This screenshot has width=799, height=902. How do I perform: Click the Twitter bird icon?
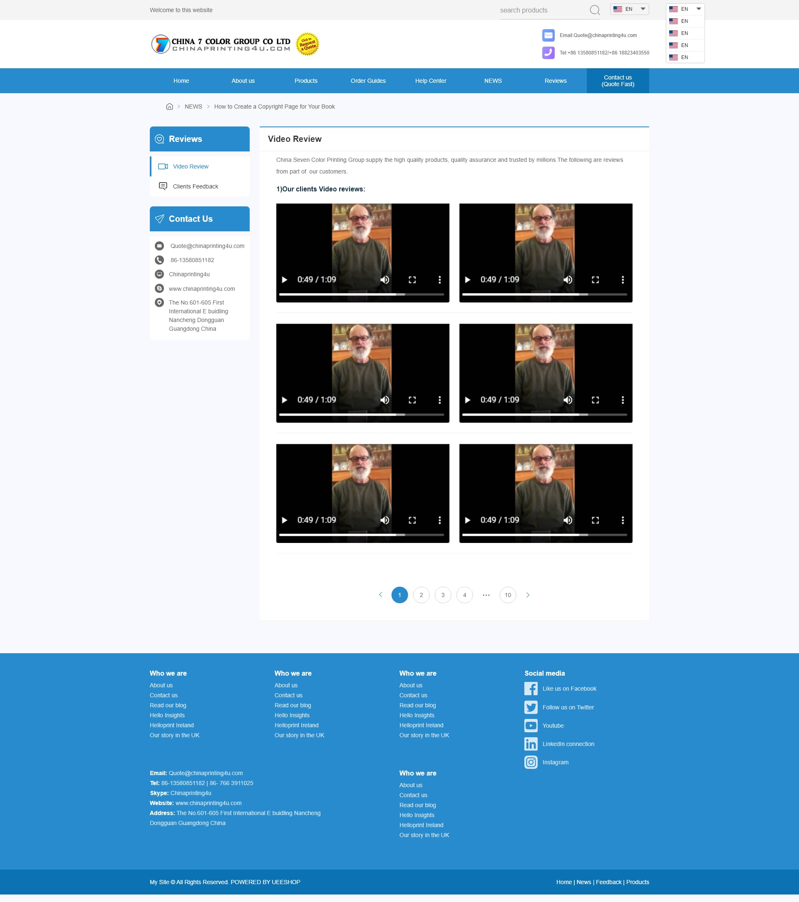point(531,707)
